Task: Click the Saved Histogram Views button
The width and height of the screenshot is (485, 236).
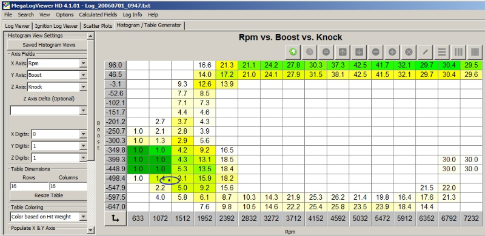Action: [x=49, y=45]
